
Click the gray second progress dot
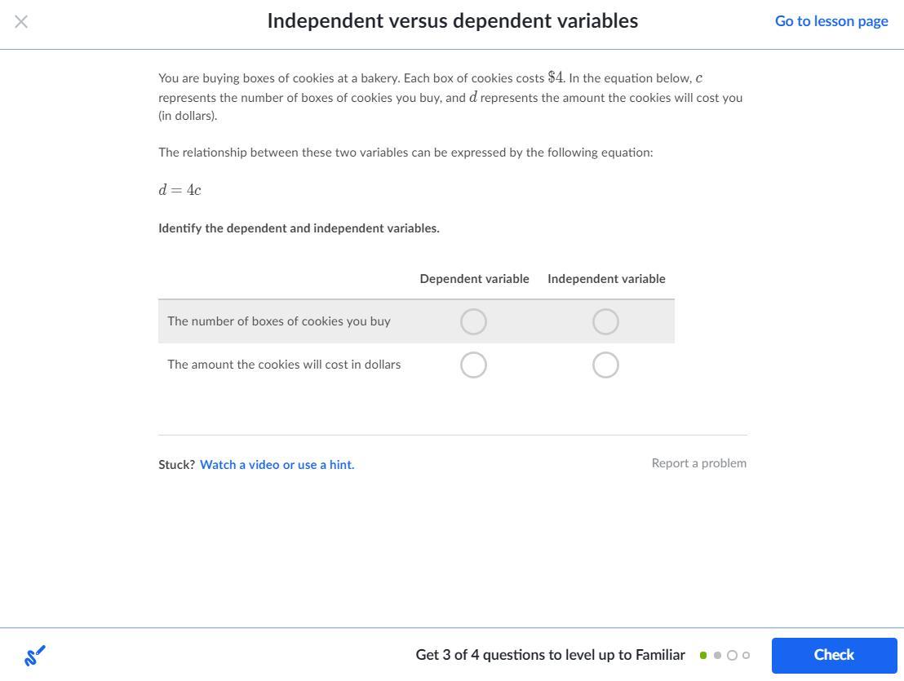(717, 655)
